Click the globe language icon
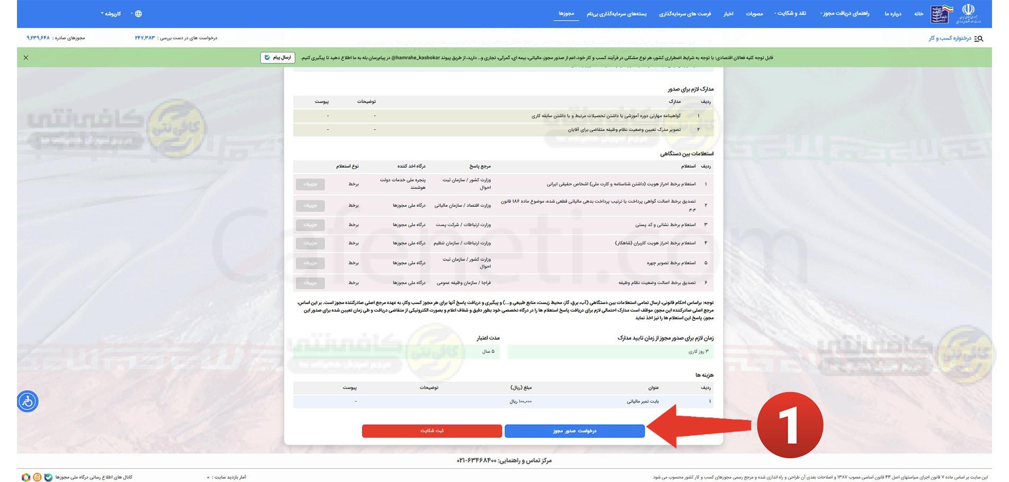The image size is (1009, 482). (138, 13)
